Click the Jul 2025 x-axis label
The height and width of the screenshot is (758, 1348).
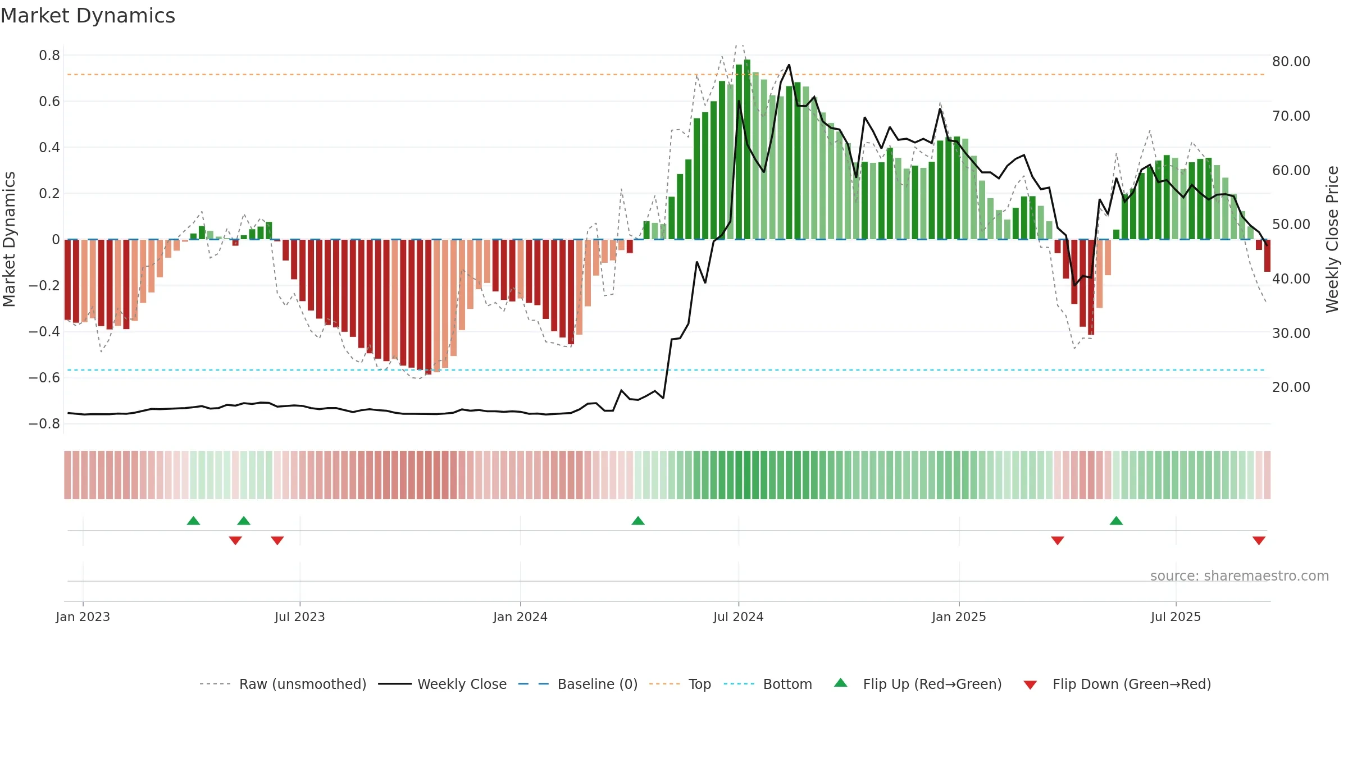pyautogui.click(x=1176, y=617)
